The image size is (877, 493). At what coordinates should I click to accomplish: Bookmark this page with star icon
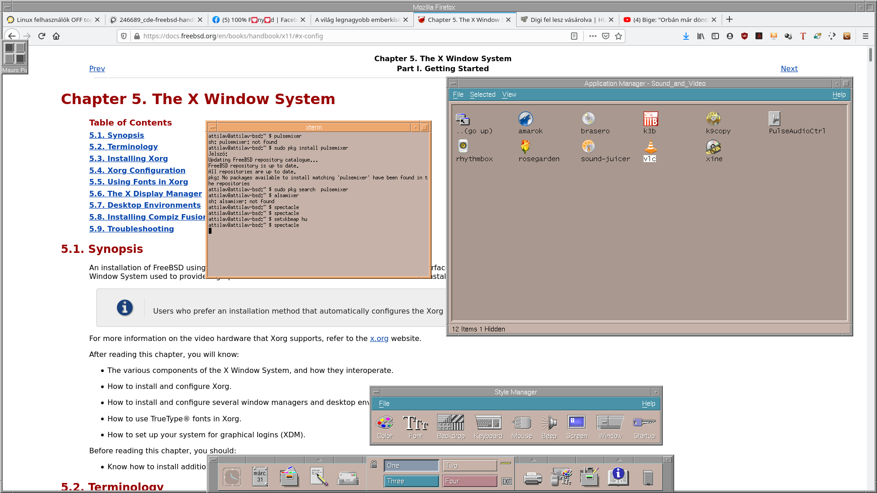pos(618,36)
